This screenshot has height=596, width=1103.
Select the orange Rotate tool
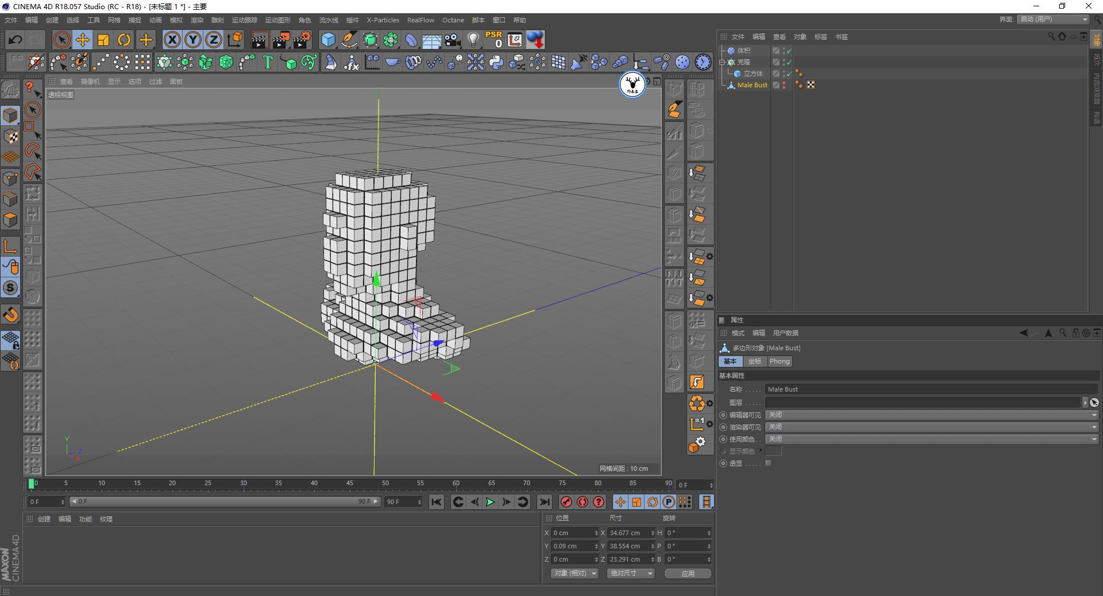(x=124, y=40)
